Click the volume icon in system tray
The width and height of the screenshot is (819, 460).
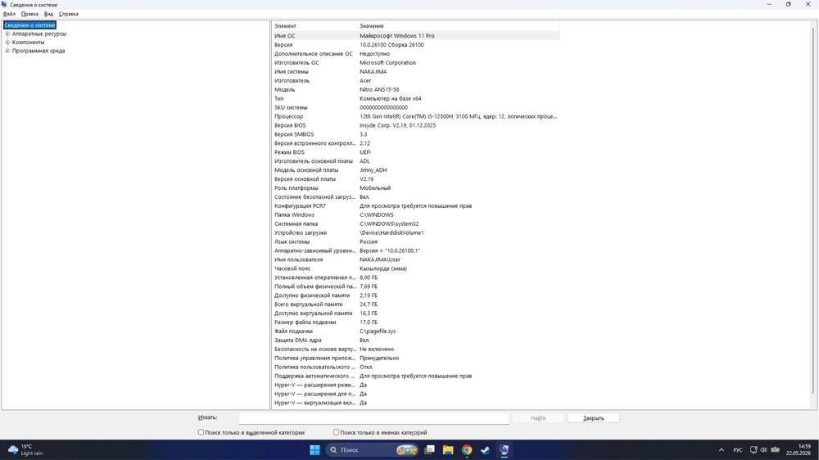tap(763, 450)
